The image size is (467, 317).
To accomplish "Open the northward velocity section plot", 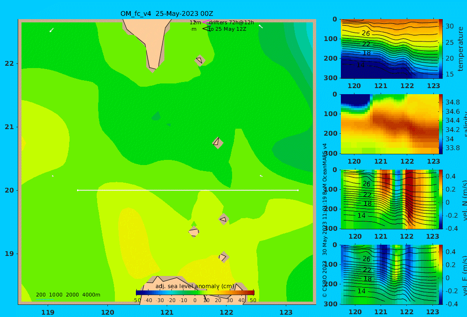I will 389,199.
